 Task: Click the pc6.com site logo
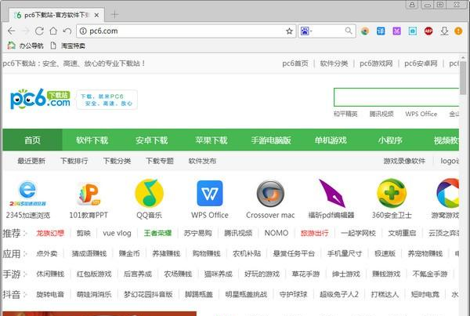tap(40, 99)
